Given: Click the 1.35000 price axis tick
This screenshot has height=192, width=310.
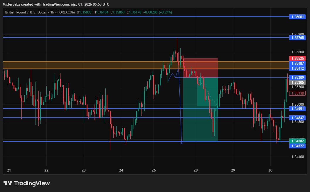Looking at the screenshot, I should (x=298, y=104).
